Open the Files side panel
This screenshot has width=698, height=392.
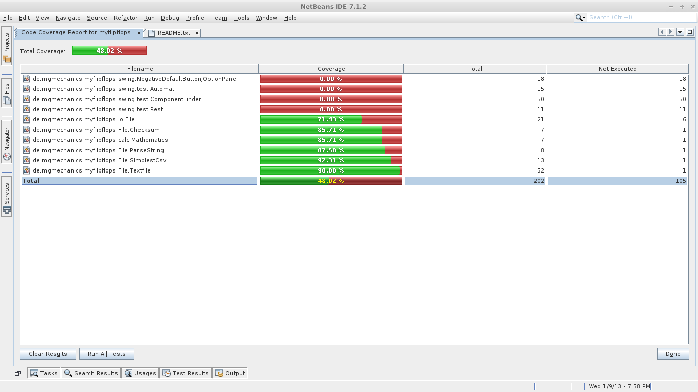click(7, 93)
